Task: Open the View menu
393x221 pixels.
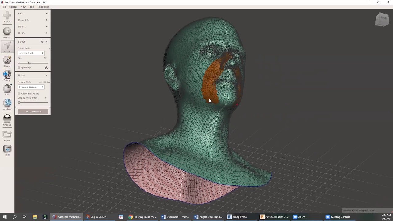Action: tap(23, 7)
